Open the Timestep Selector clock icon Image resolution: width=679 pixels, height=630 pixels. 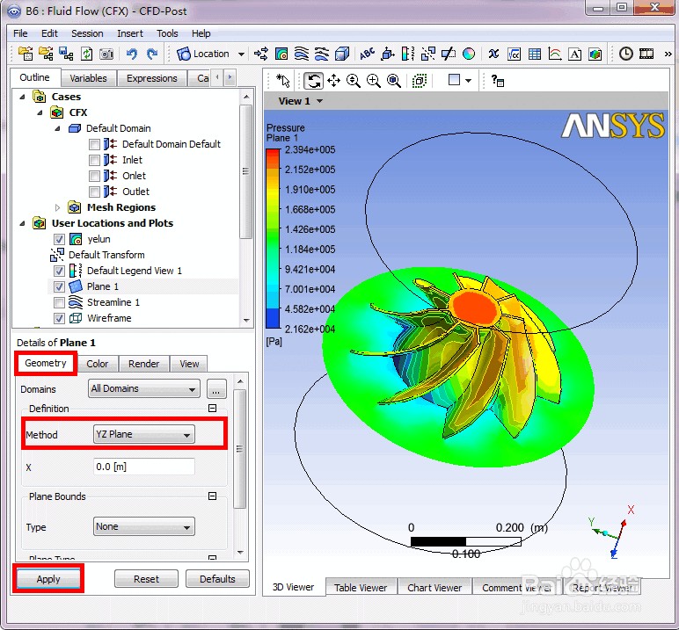click(625, 54)
